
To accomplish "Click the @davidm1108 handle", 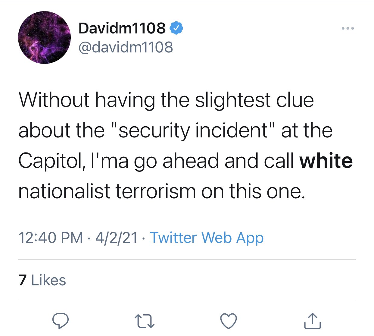I will pos(126,47).
